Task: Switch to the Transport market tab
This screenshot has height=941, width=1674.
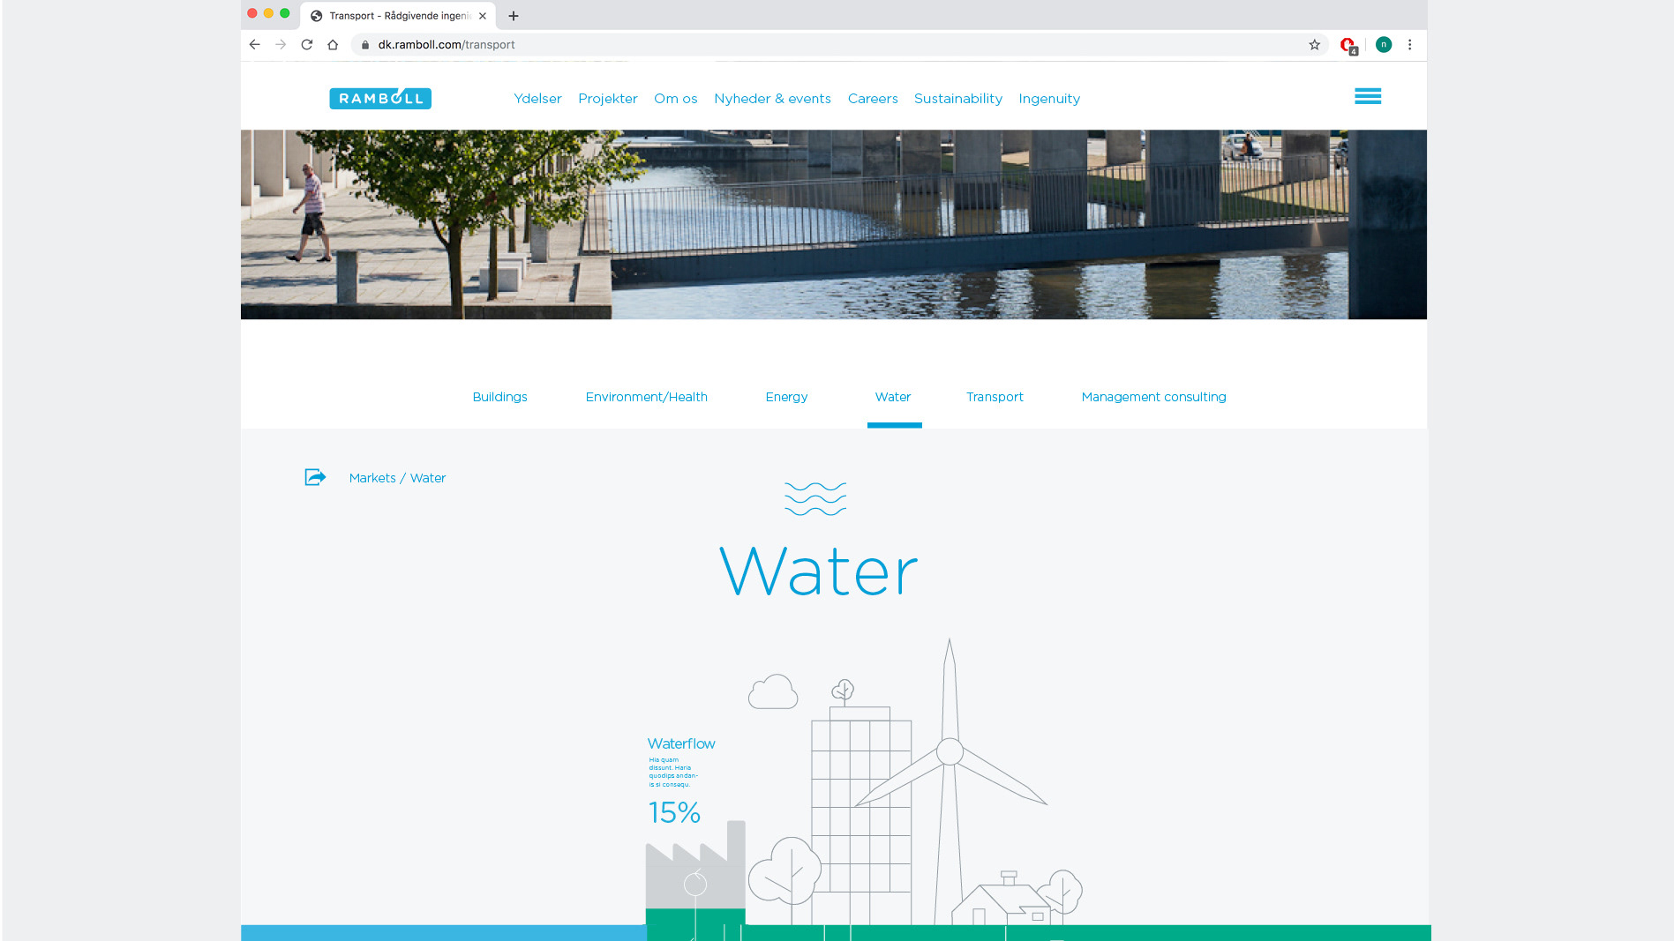Action: 995,397
